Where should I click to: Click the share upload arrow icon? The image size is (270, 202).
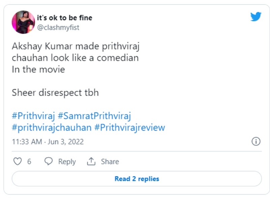tap(91, 162)
